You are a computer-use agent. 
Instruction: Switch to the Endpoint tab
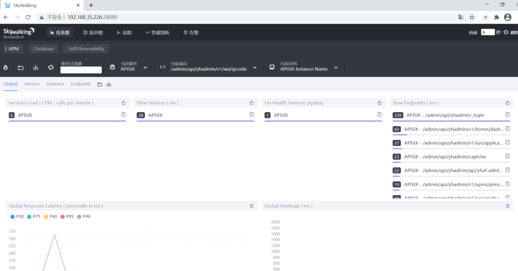[80, 84]
